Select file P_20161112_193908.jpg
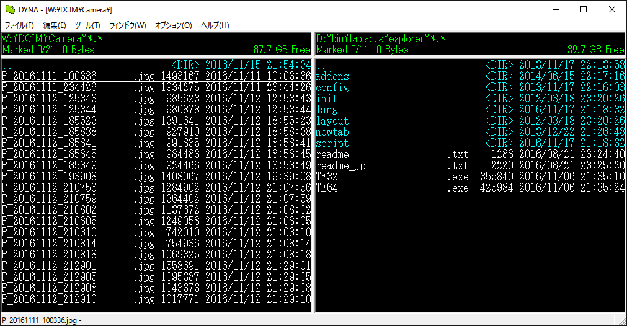 click(x=156, y=177)
